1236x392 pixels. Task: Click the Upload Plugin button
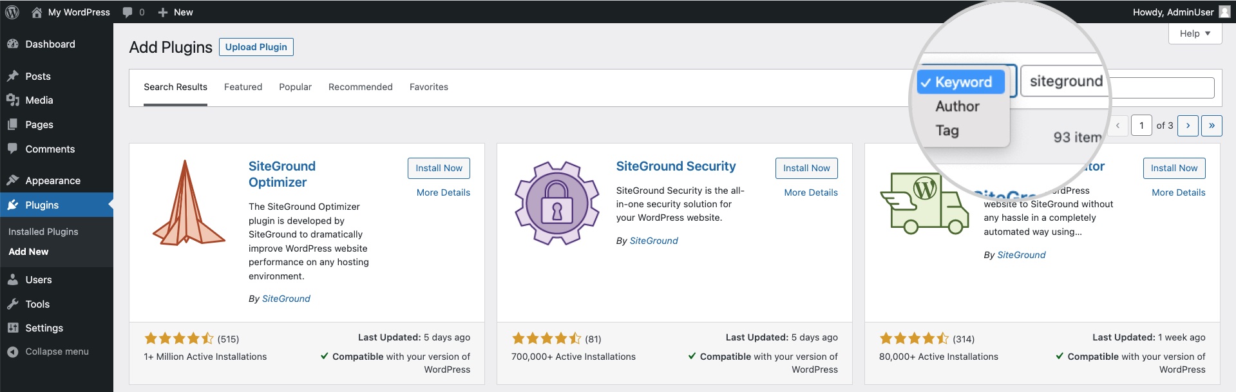(x=256, y=47)
